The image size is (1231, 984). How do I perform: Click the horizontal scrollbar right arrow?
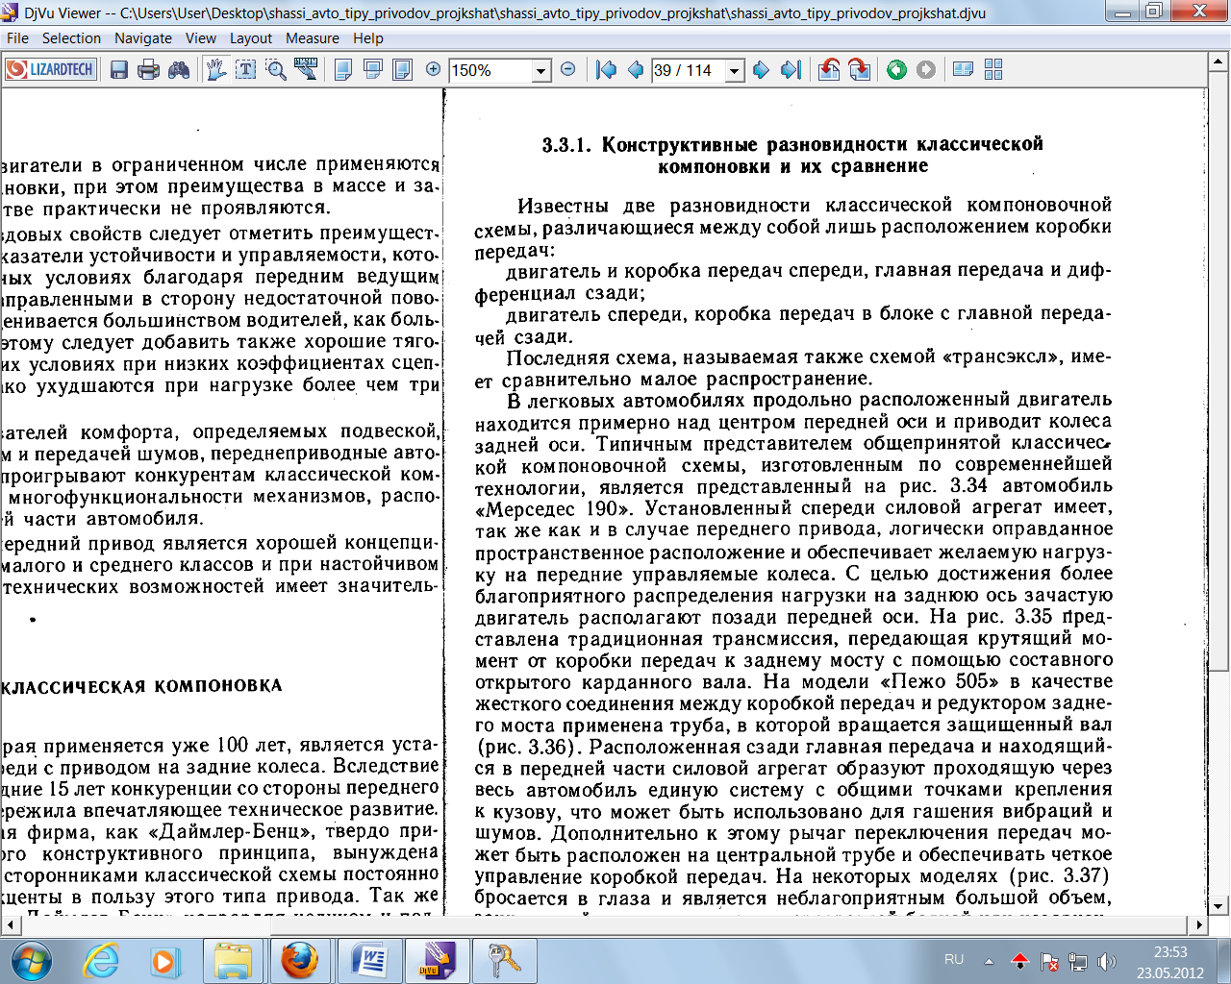1198,925
